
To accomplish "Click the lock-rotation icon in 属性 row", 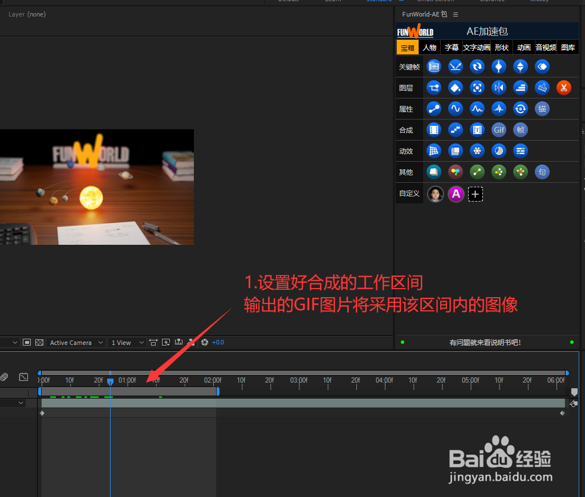I will click(x=521, y=109).
